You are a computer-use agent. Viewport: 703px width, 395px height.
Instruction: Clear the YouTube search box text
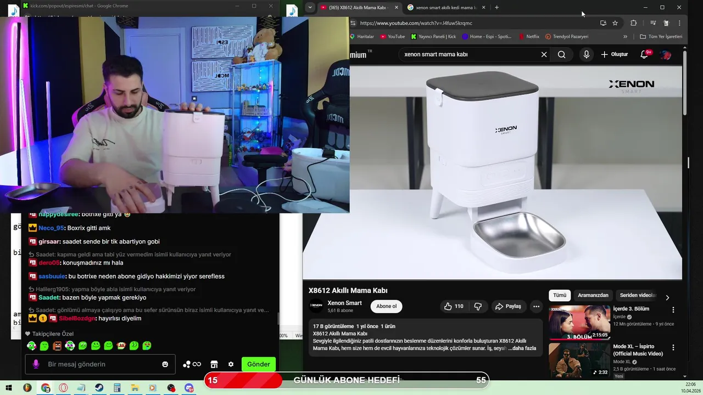[544, 54]
